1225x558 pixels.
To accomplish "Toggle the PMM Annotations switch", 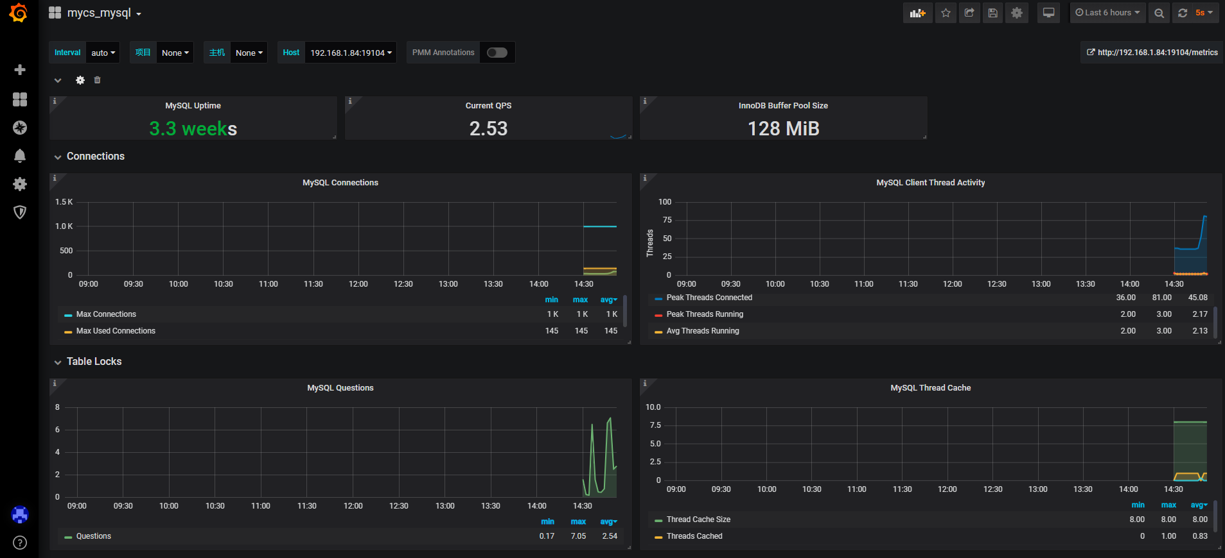I will pyautogui.click(x=497, y=53).
